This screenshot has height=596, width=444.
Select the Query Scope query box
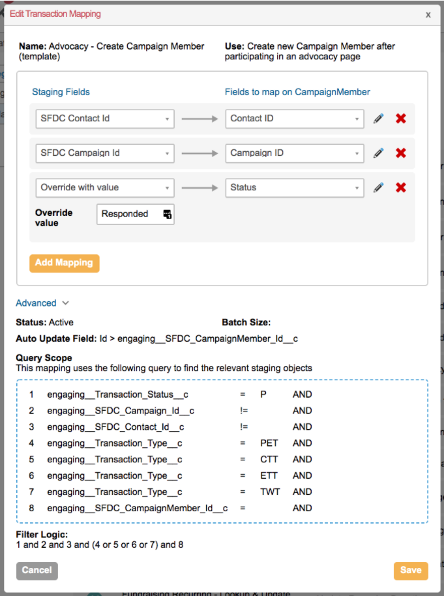[x=222, y=450]
